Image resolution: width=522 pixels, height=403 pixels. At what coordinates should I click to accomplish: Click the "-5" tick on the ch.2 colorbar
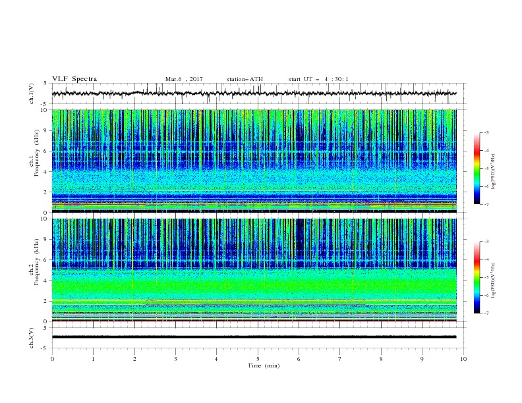(486, 277)
